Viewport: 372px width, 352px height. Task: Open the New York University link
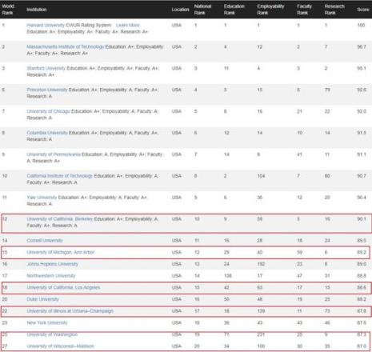point(47,322)
